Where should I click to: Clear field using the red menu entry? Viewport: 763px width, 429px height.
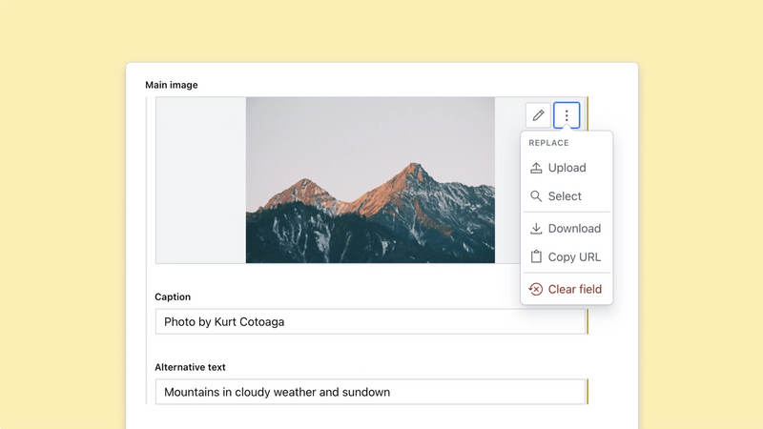[x=567, y=290]
